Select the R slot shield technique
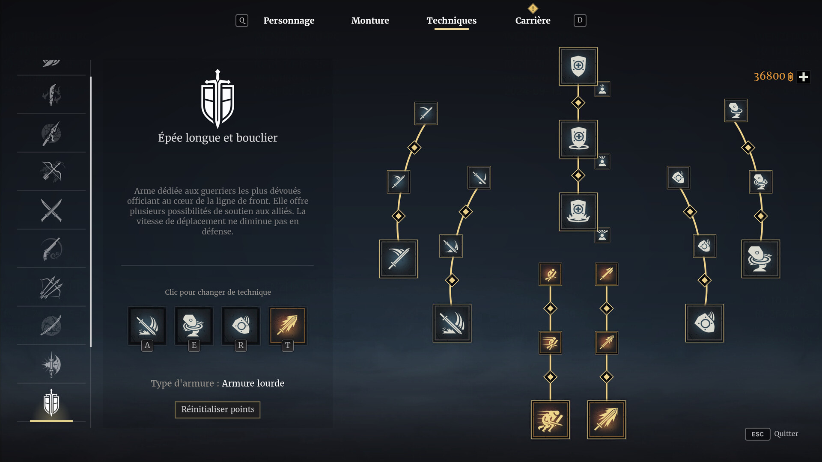This screenshot has width=822, height=462. coord(241,326)
